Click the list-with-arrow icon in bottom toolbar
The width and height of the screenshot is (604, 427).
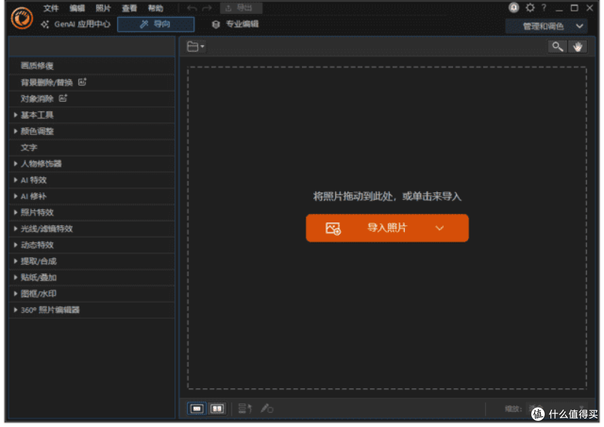[244, 408]
